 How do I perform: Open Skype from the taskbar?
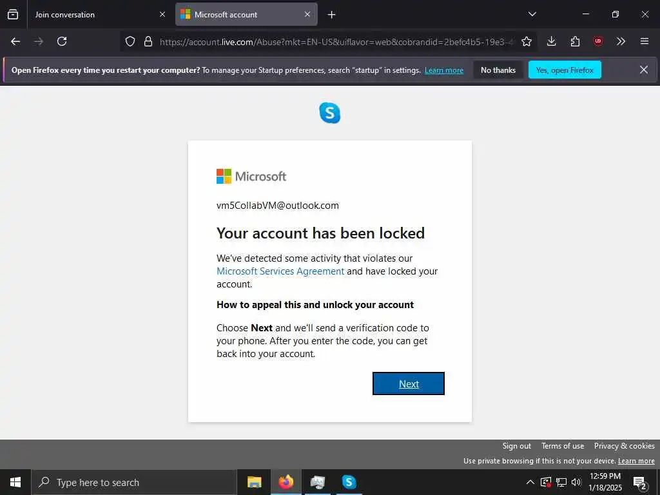click(x=349, y=482)
